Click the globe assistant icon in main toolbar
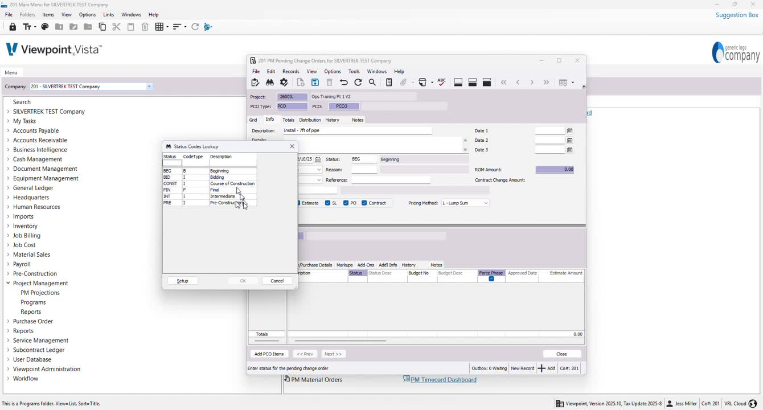Screen dimensions: 763x410 pos(208,27)
